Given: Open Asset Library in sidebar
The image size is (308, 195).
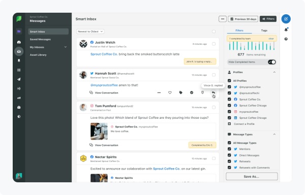Looking at the screenshot, I should point(38,55).
